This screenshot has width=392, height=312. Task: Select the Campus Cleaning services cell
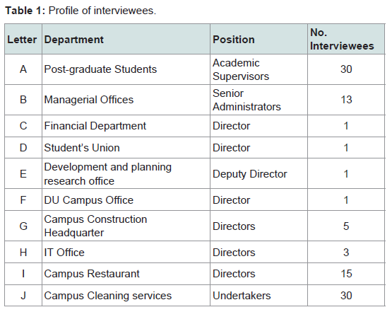[126, 296]
